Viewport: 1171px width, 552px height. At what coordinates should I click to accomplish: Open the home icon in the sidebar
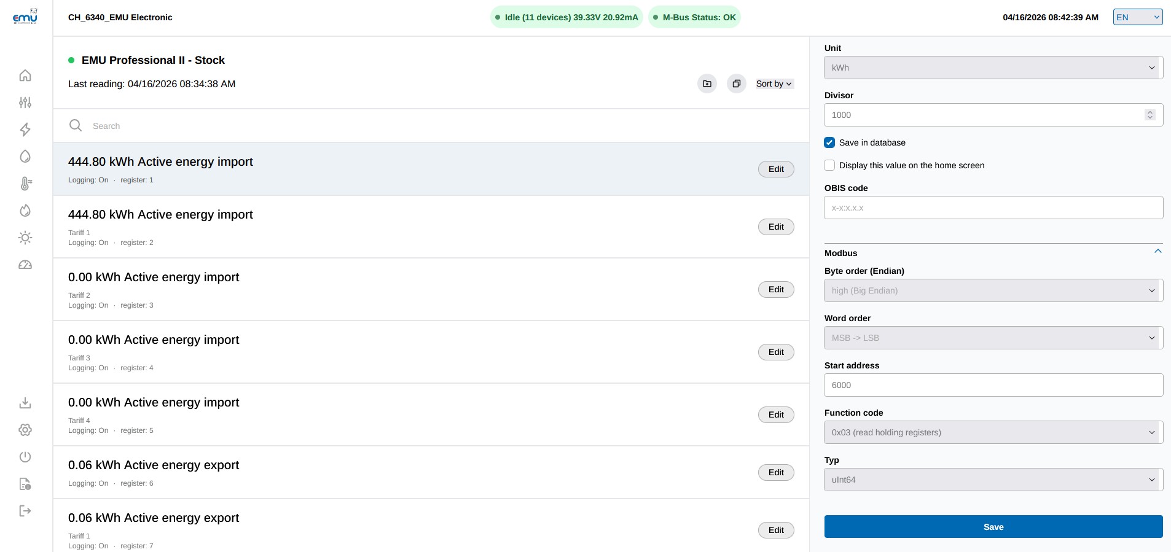tap(25, 76)
